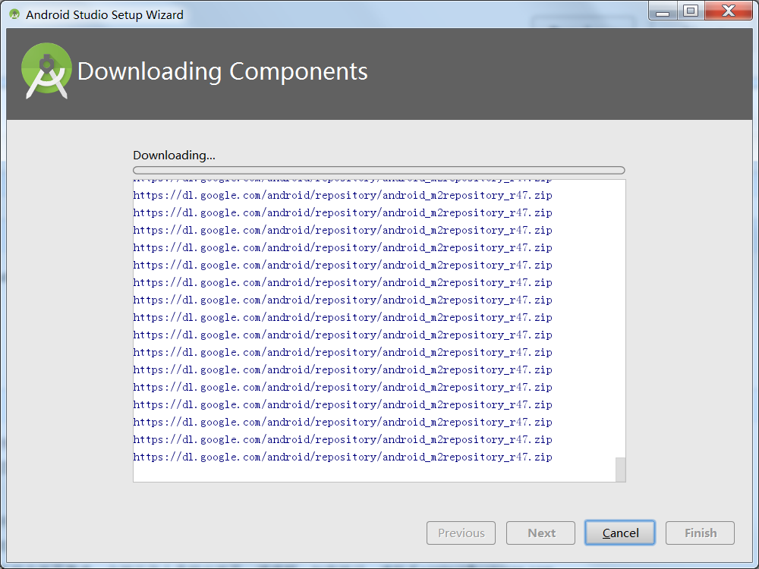Click the last URL line in log
Viewport: 759px width, 569px height.
tap(343, 457)
